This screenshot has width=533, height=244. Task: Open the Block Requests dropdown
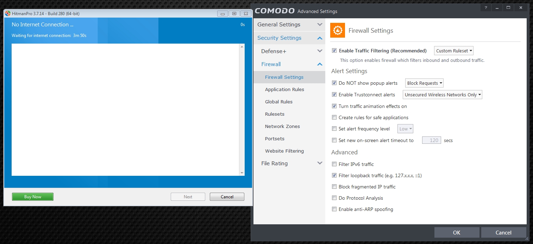tap(424, 83)
